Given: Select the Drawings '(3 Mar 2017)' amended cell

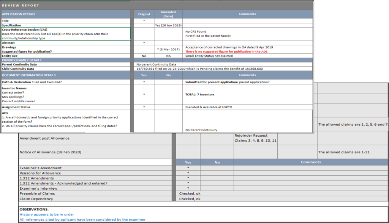Looking at the screenshot, I should (168, 49).
